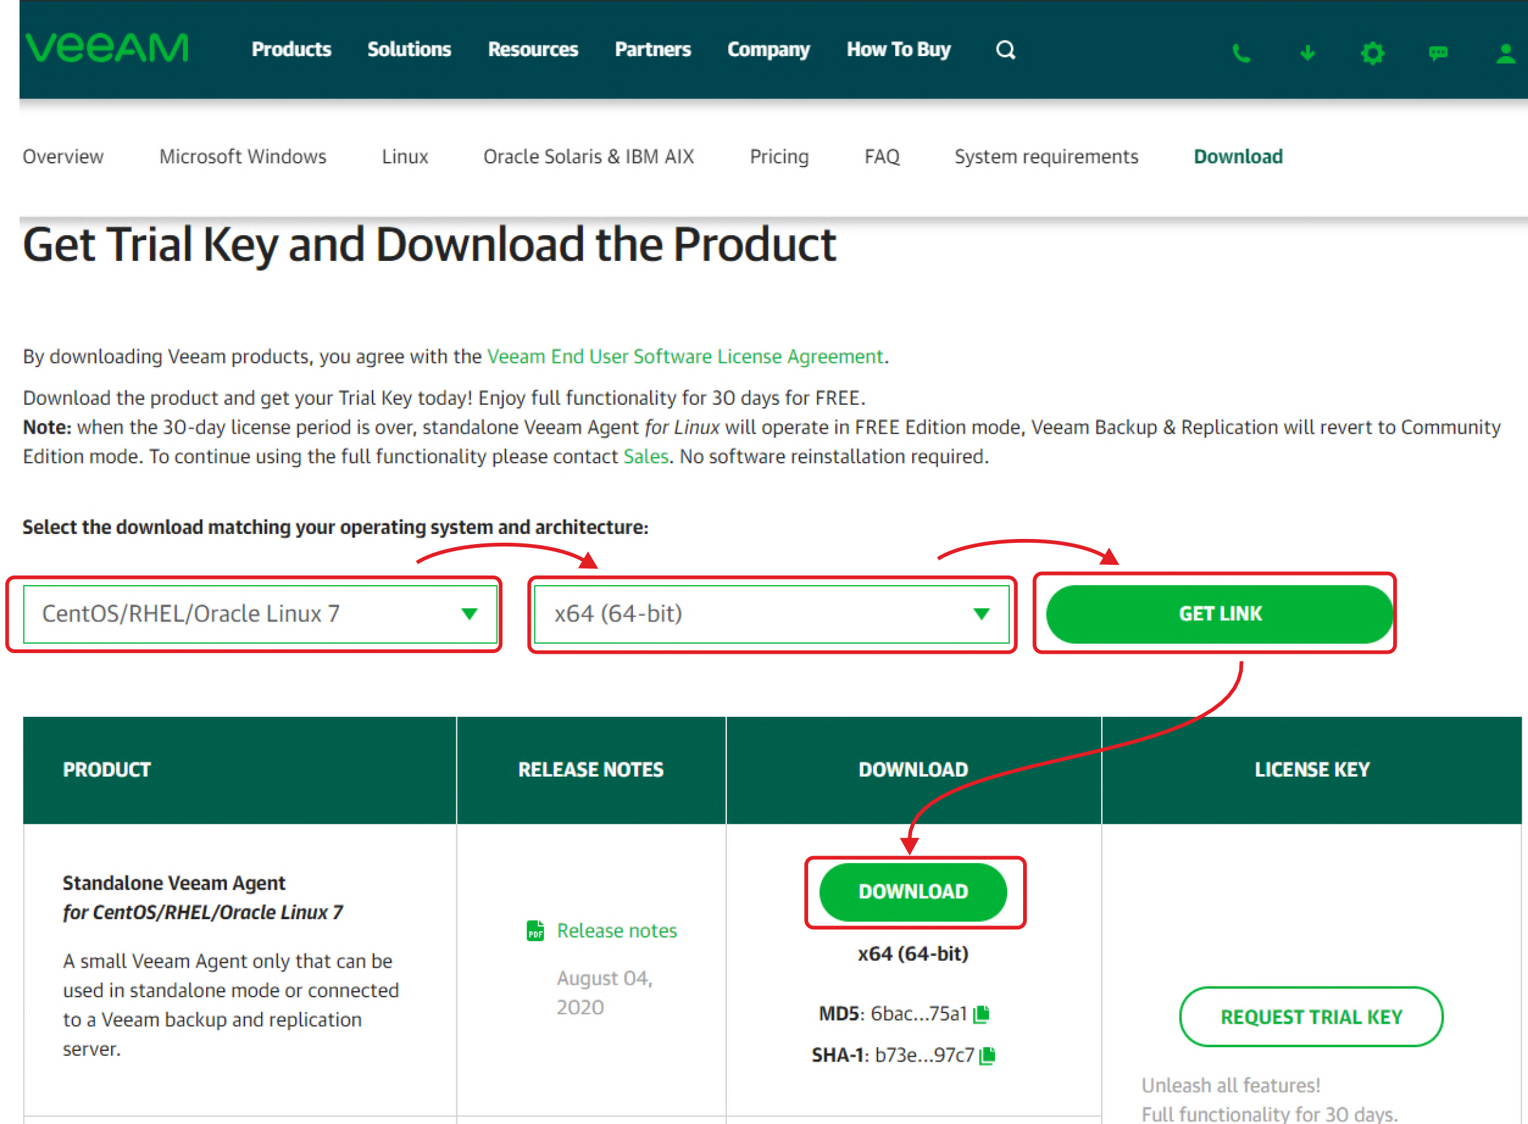Click the phone contact icon
1528x1124 pixels.
tap(1241, 53)
